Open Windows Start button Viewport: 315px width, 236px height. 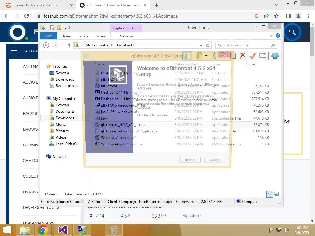(7, 230)
